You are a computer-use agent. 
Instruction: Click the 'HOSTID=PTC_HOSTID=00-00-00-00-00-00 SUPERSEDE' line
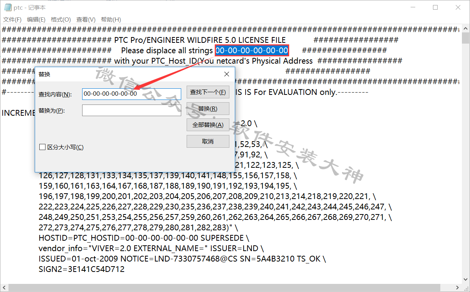[144, 238]
